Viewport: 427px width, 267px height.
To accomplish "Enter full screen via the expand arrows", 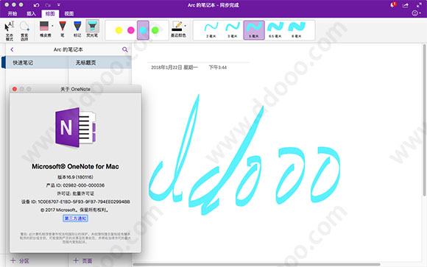I will (x=419, y=5).
